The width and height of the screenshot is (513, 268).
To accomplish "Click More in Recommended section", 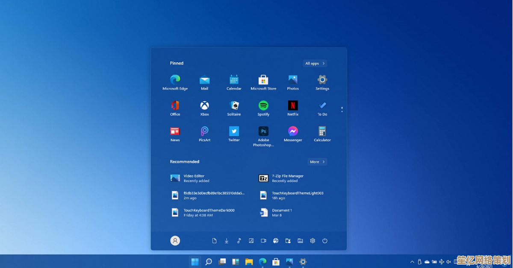I will pyautogui.click(x=318, y=162).
